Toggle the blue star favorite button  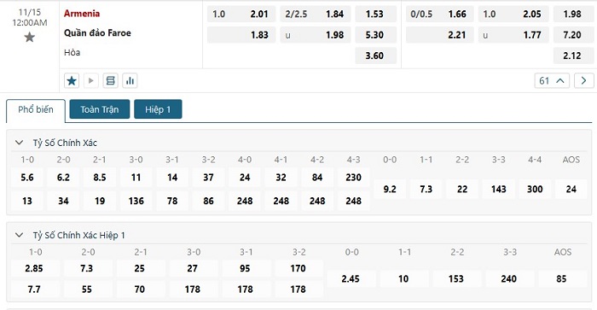(72, 81)
